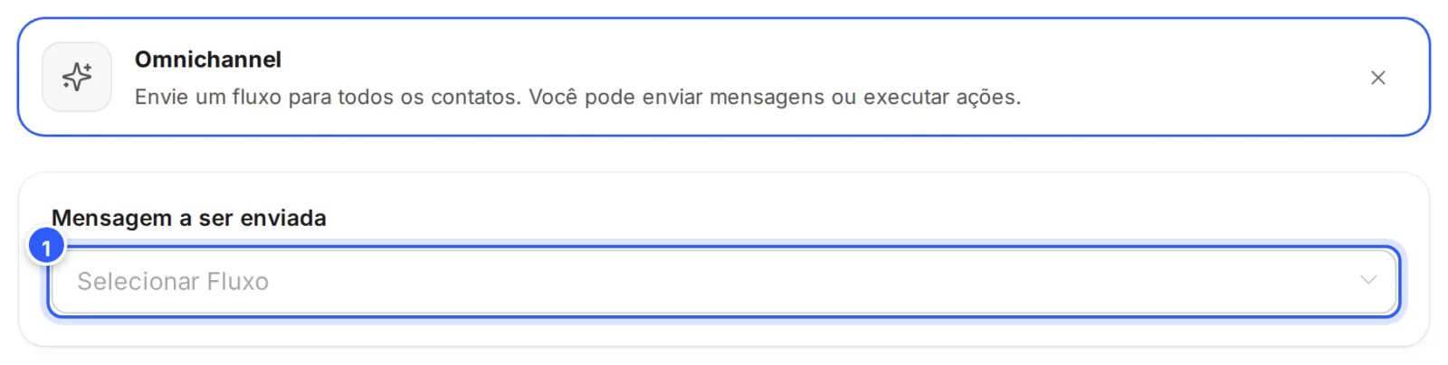Click the blue step badge numbered 1

pos(46,247)
